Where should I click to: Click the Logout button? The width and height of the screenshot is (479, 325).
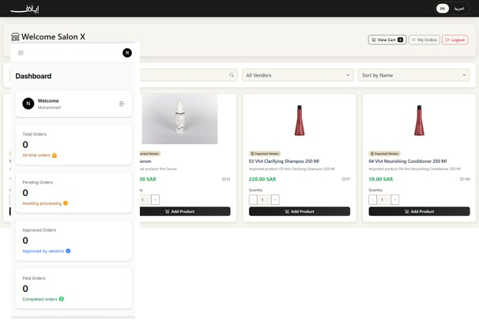coord(454,40)
